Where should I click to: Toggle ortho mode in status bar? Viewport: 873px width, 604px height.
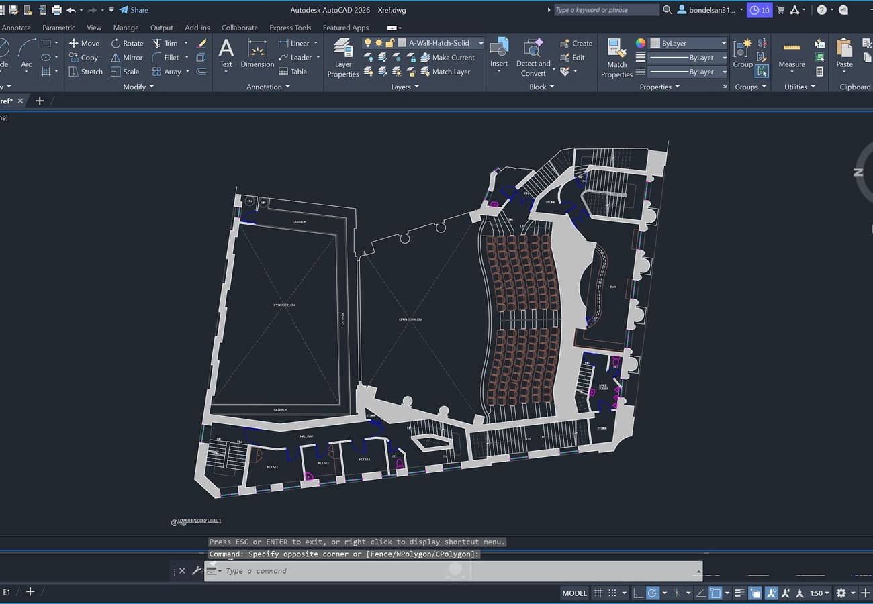tap(637, 593)
